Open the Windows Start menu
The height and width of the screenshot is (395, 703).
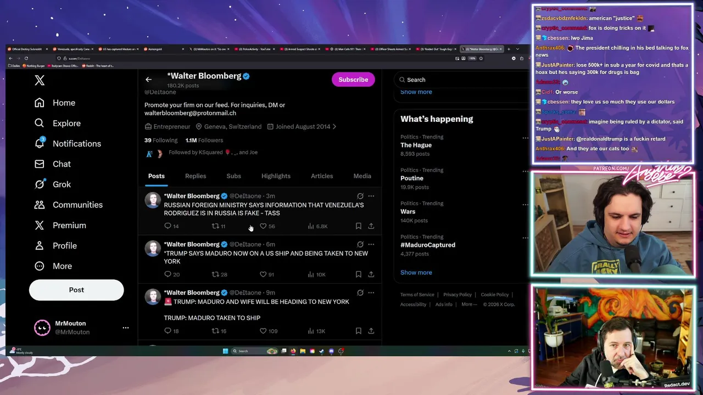click(225, 351)
